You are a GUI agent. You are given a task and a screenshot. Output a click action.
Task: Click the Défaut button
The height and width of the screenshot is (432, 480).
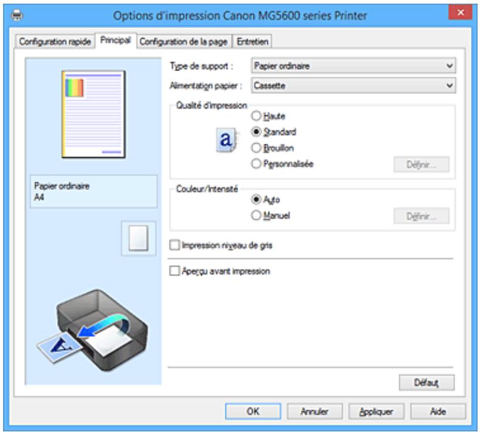[427, 382]
